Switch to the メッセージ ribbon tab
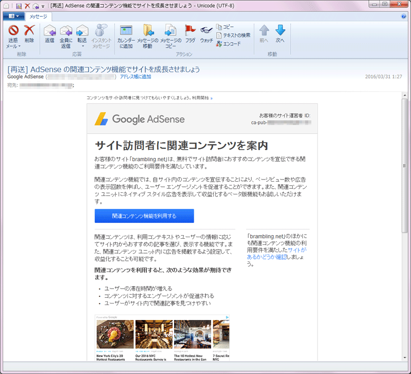The width and height of the screenshot is (411, 374). point(38,16)
